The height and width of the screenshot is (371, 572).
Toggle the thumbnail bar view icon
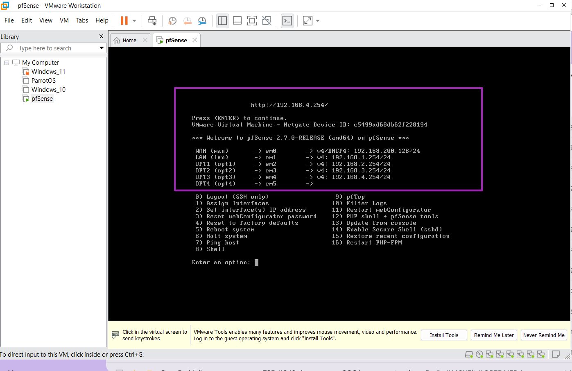(x=237, y=20)
